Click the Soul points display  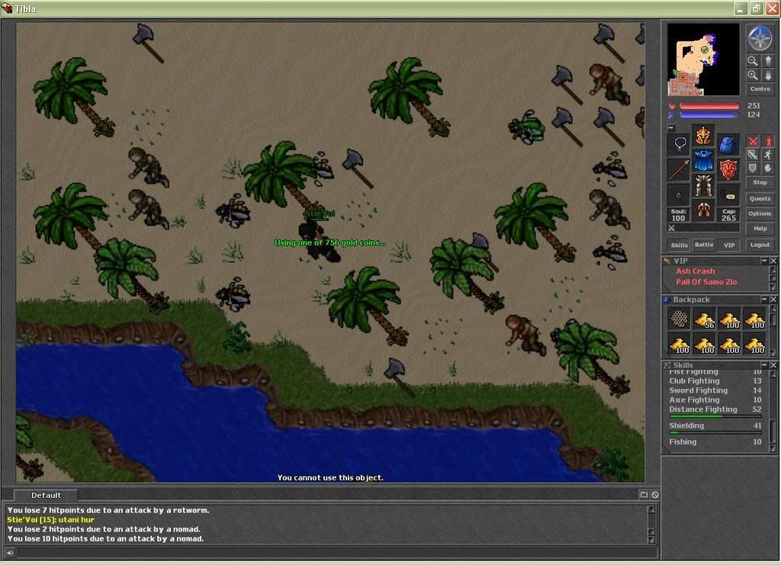(678, 215)
